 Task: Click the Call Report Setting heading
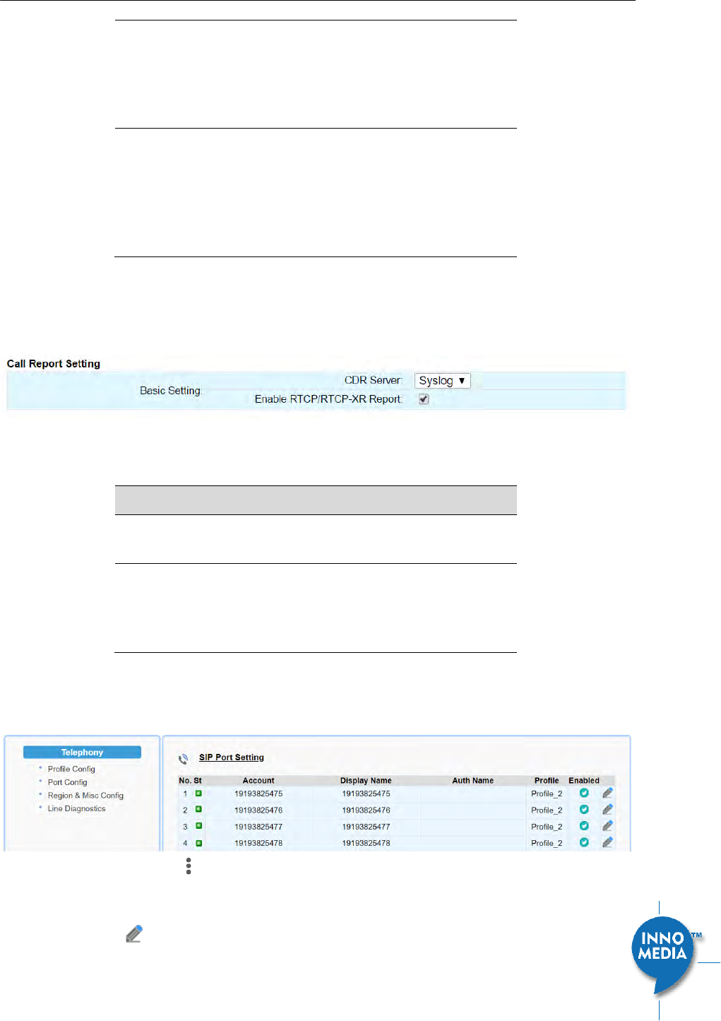tap(54, 364)
